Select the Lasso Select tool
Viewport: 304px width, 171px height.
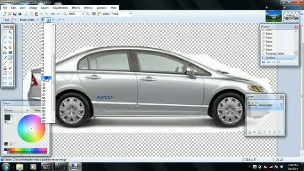pyautogui.click(x=5, y=37)
